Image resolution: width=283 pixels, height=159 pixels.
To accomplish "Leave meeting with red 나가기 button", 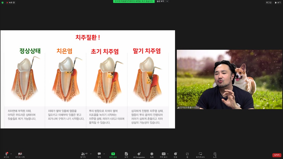I will (x=277, y=155).
